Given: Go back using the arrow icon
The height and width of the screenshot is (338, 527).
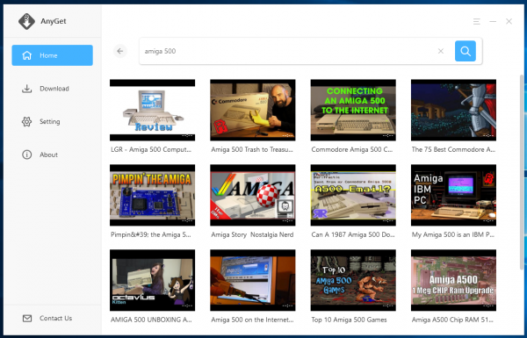Looking at the screenshot, I should pyautogui.click(x=120, y=51).
